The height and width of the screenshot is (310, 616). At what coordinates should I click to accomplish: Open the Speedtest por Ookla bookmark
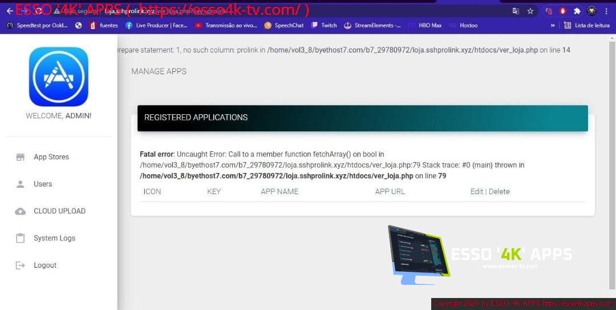click(37, 25)
